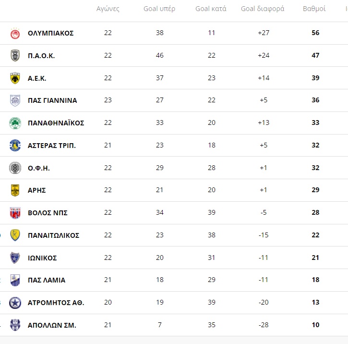Screen dimensions: 348x344
Task: Click the Olympiacos club crest
Action: click(15, 34)
